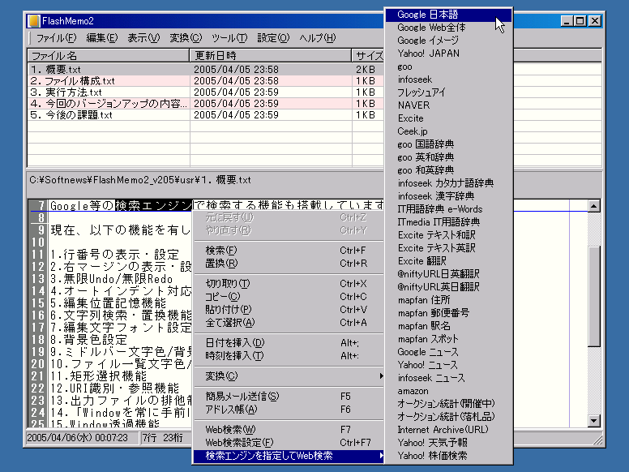Select Google Web全体 search engine
The width and height of the screenshot is (629, 472).
[448, 28]
